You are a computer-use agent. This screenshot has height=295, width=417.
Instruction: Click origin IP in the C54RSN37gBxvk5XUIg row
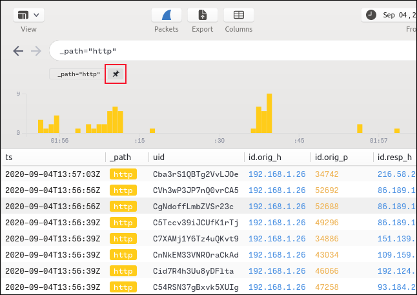(x=277, y=287)
